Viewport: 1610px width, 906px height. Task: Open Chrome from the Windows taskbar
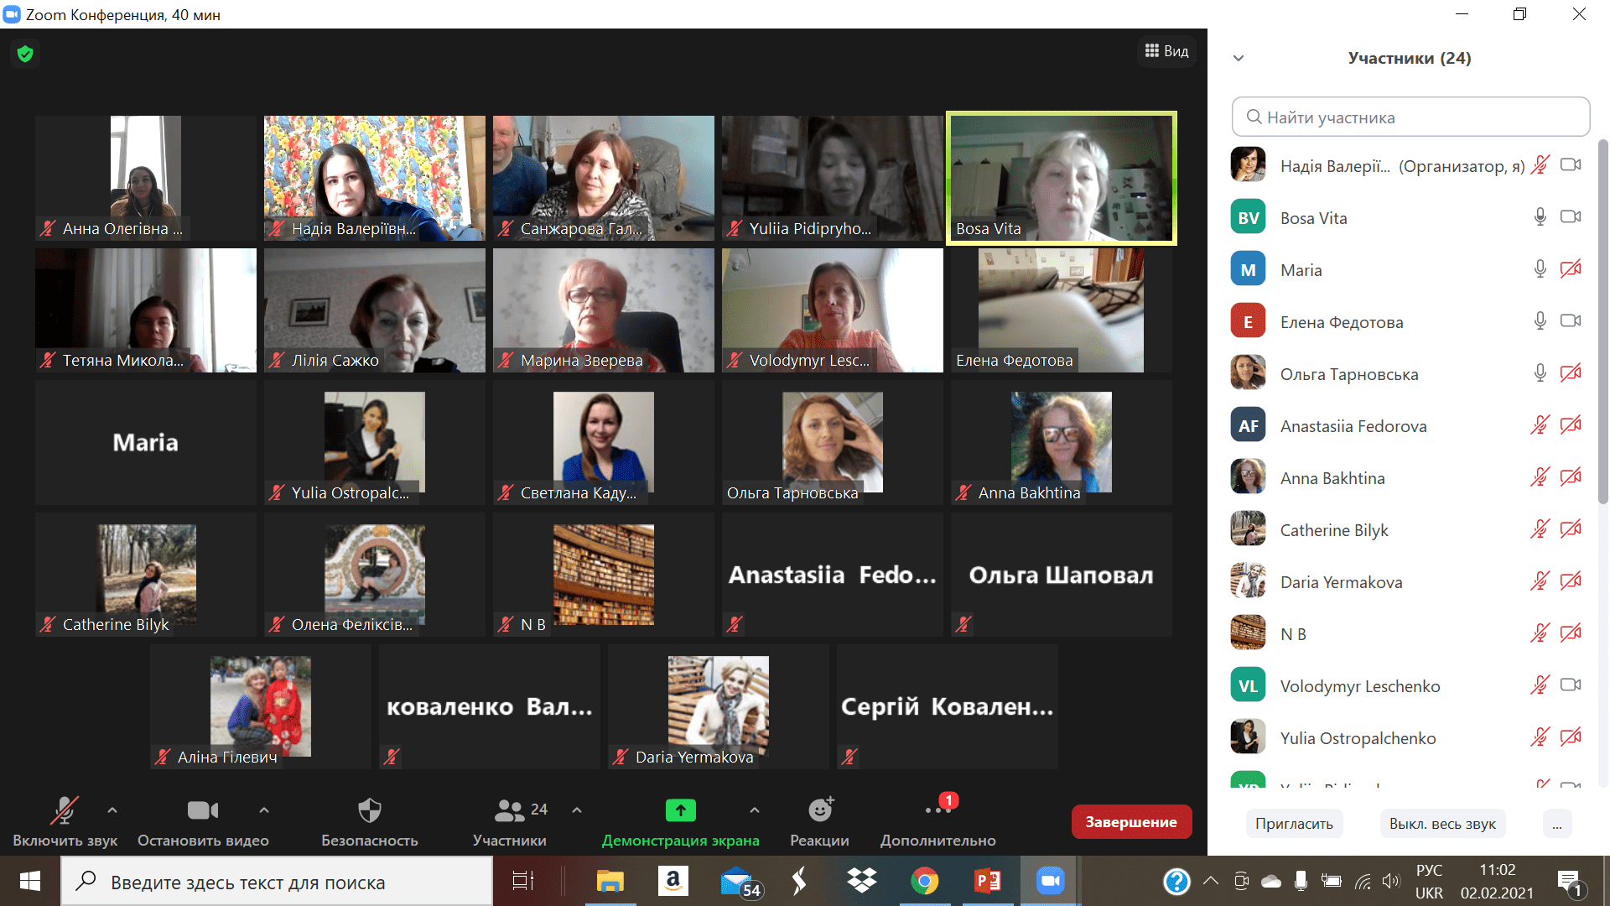[x=924, y=881]
